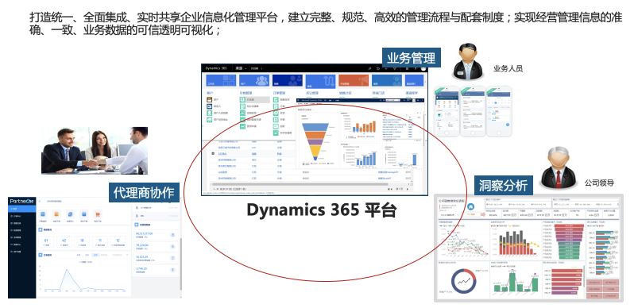Click the donut chart in the dashboard

point(464,281)
